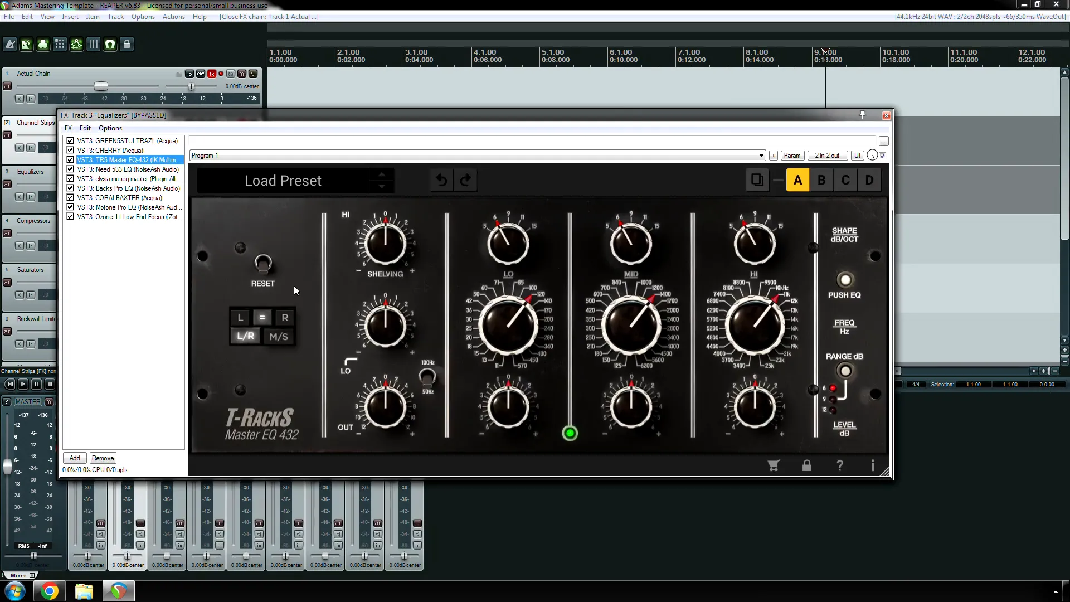The width and height of the screenshot is (1070, 602).
Task: Uncheck the Backs Pro EQ checkbox
Action: click(x=70, y=188)
